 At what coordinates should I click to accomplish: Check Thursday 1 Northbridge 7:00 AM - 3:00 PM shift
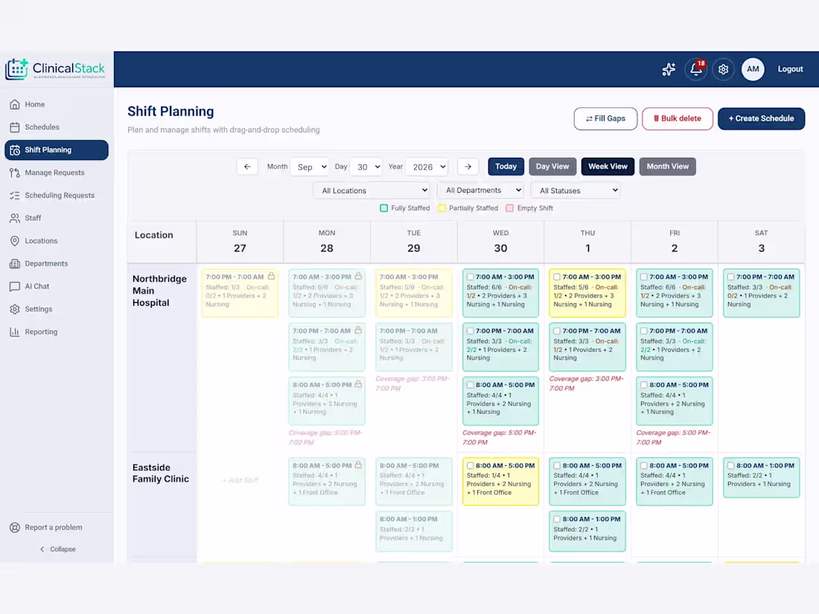click(557, 278)
